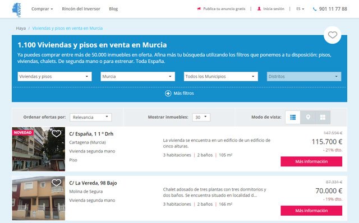The image size is (359, 223).
Task: Click '166 m²' text
Action: pos(225,205)
